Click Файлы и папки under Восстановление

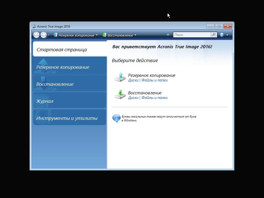pyautogui.click(x=155, y=98)
